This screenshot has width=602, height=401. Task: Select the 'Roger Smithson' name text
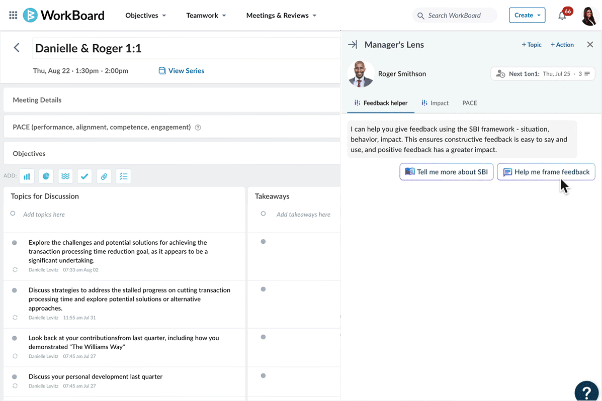coord(402,74)
